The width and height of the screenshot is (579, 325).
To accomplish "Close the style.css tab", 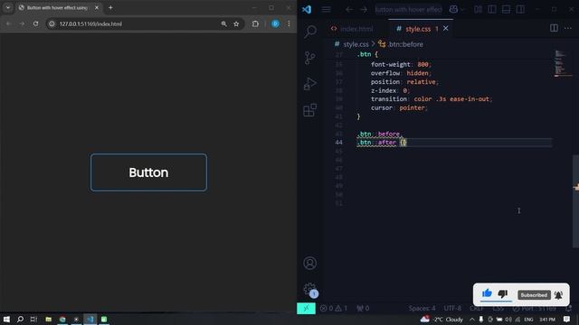I will [x=446, y=28].
